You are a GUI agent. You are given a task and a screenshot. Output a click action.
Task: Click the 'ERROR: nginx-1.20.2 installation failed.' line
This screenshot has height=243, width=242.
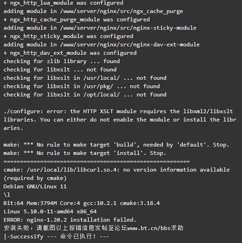(70, 220)
